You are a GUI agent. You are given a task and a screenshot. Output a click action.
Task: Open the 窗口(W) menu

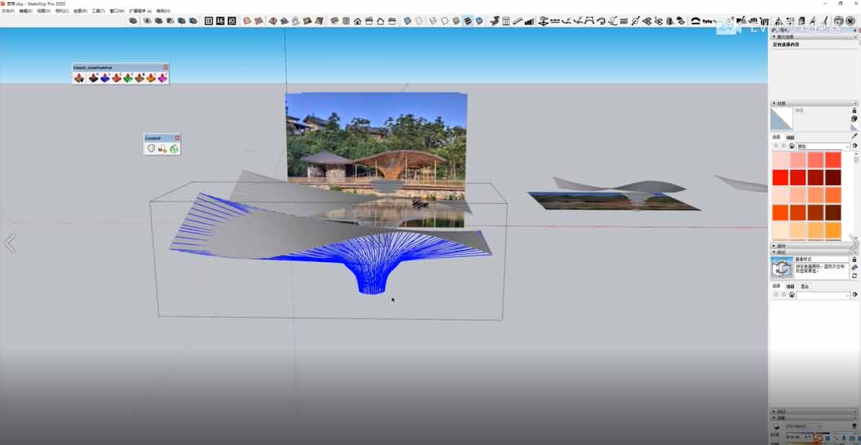117,12
